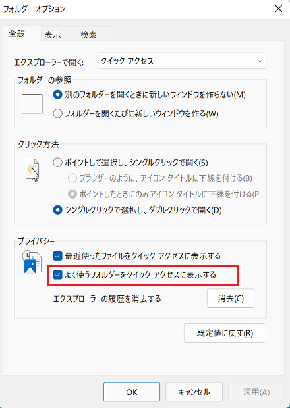The height and width of the screenshot is (408, 290).
Task: Click the 既定値に戻す(R) button
Action: [x=225, y=333]
